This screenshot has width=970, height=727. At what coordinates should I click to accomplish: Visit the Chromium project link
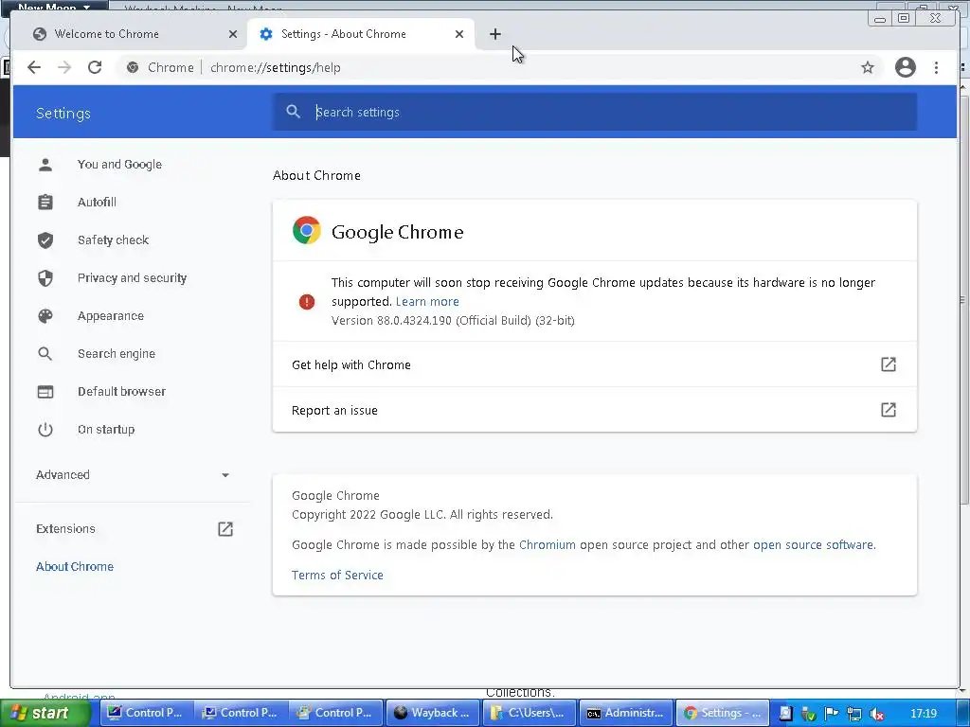547,544
